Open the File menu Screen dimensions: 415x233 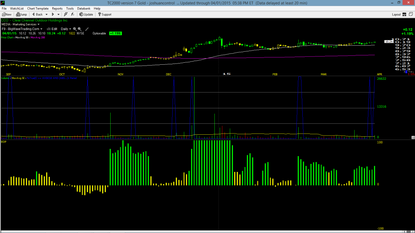[4, 8]
